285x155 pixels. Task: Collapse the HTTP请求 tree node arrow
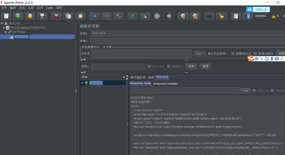[6, 32]
